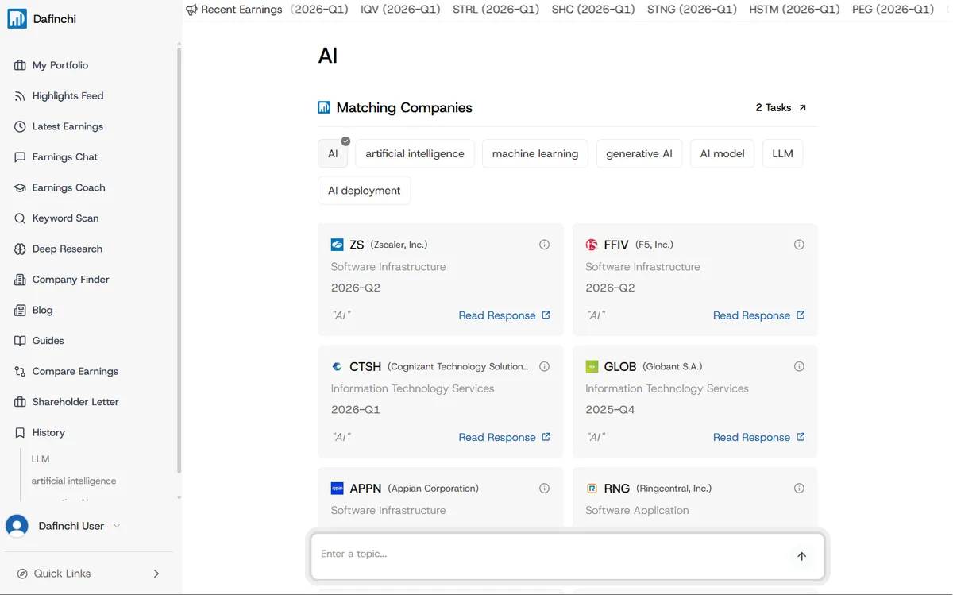This screenshot has height=595, width=953.
Task: Click the Compare Earnings icon
Action: 20,371
